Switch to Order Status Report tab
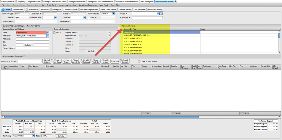 click(109, 10)
